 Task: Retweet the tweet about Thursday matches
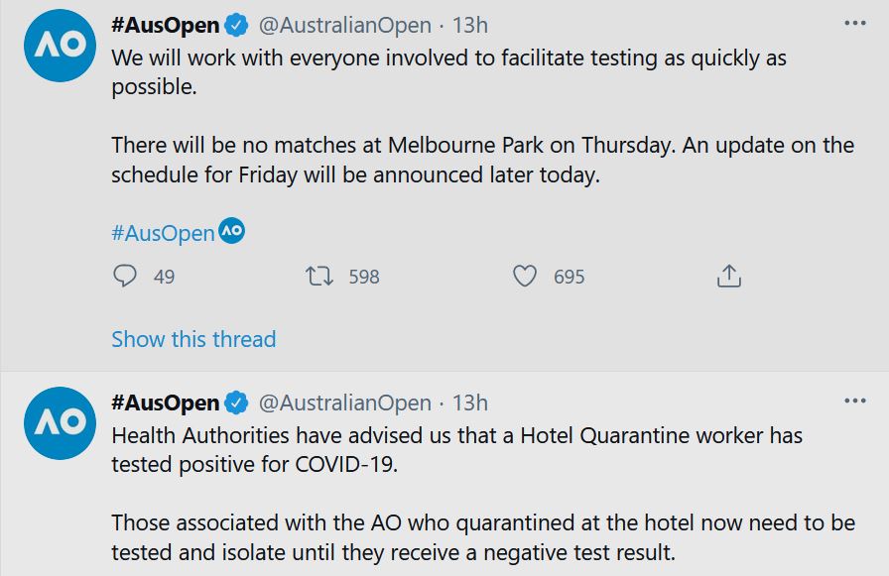point(319,276)
